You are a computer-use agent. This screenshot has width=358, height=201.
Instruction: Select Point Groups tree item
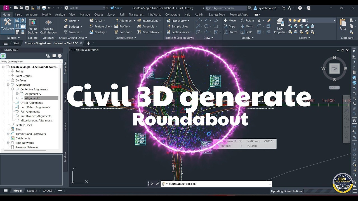click(23, 76)
